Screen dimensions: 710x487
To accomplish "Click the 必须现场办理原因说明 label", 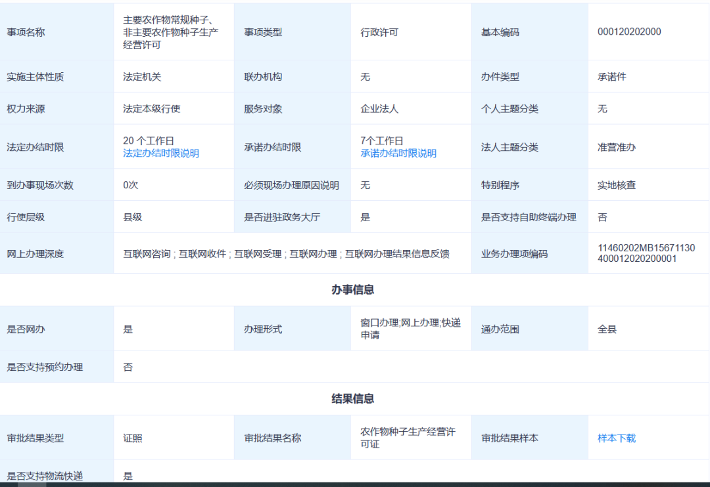I will point(291,185).
